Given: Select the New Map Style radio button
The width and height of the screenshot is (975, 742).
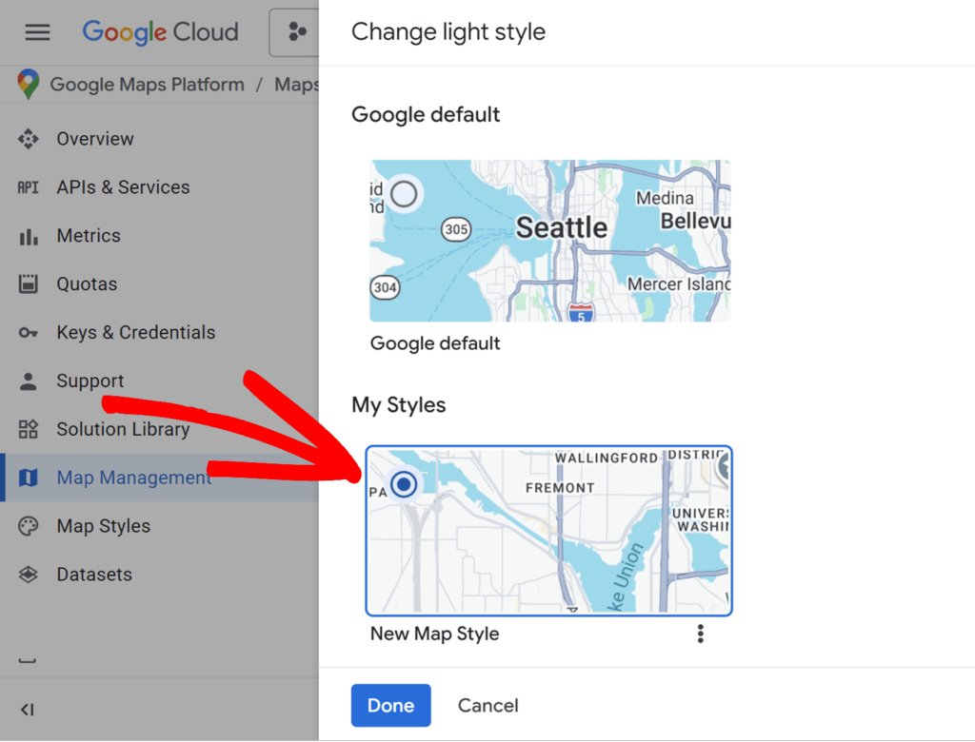Looking at the screenshot, I should (403, 484).
